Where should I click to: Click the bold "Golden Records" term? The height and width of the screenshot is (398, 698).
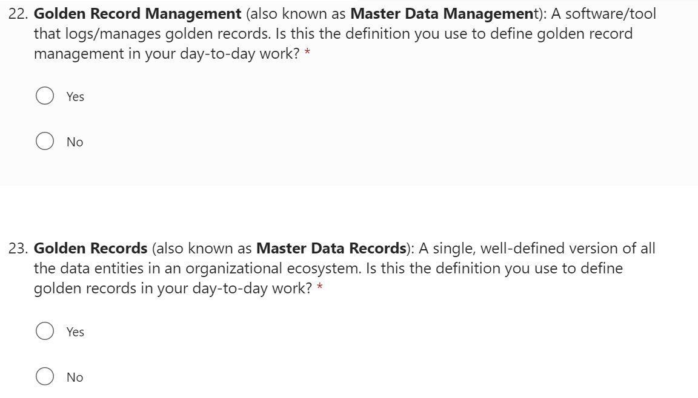coord(91,249)
